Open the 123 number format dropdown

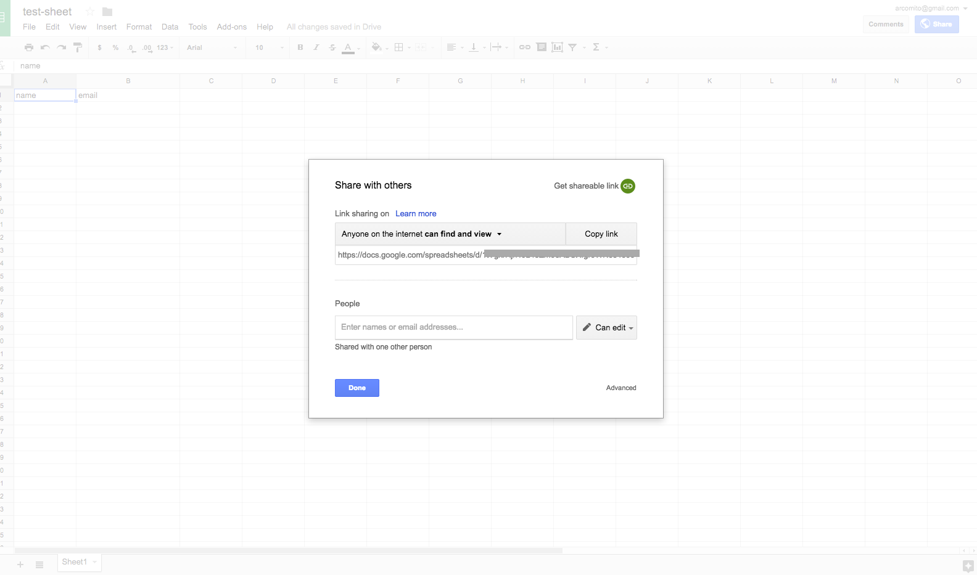165,47
